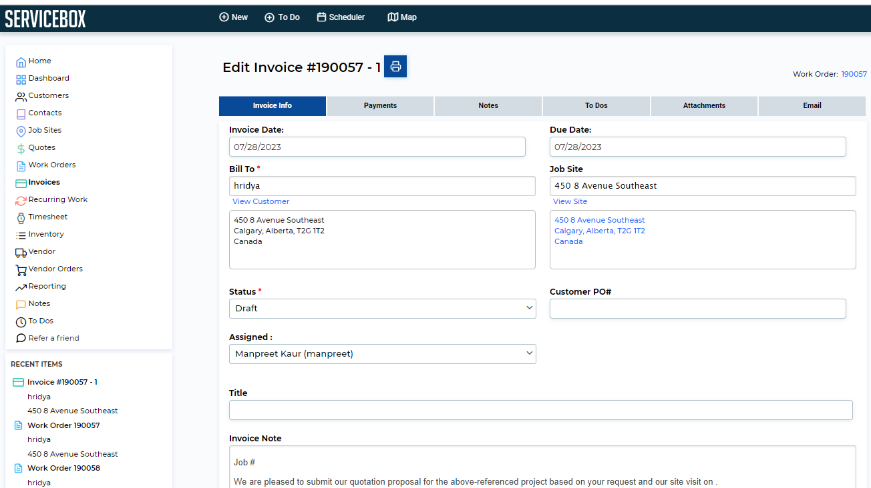Switch to the Payments tab
This screenshot has width=871, height=488.
[380, 106]
